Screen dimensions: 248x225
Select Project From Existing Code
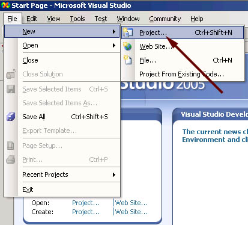tap(183, 74)
